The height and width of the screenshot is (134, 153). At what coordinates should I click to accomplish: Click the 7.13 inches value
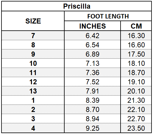pyautogui.click(x=93, y=63)
